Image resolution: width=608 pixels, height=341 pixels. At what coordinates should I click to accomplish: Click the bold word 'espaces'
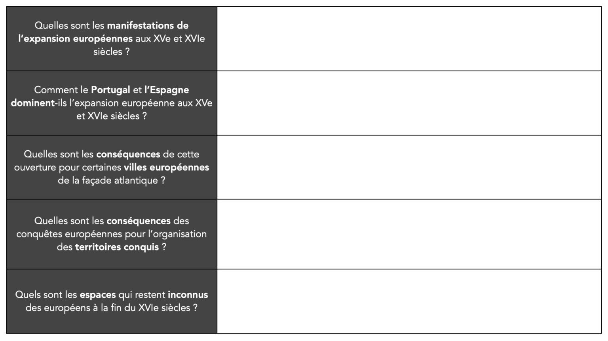(x=98, y=295)
